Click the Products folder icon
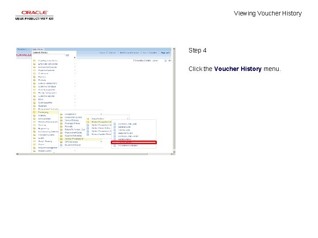This screenshot has height=238, width=318. [x=34, y=80]
